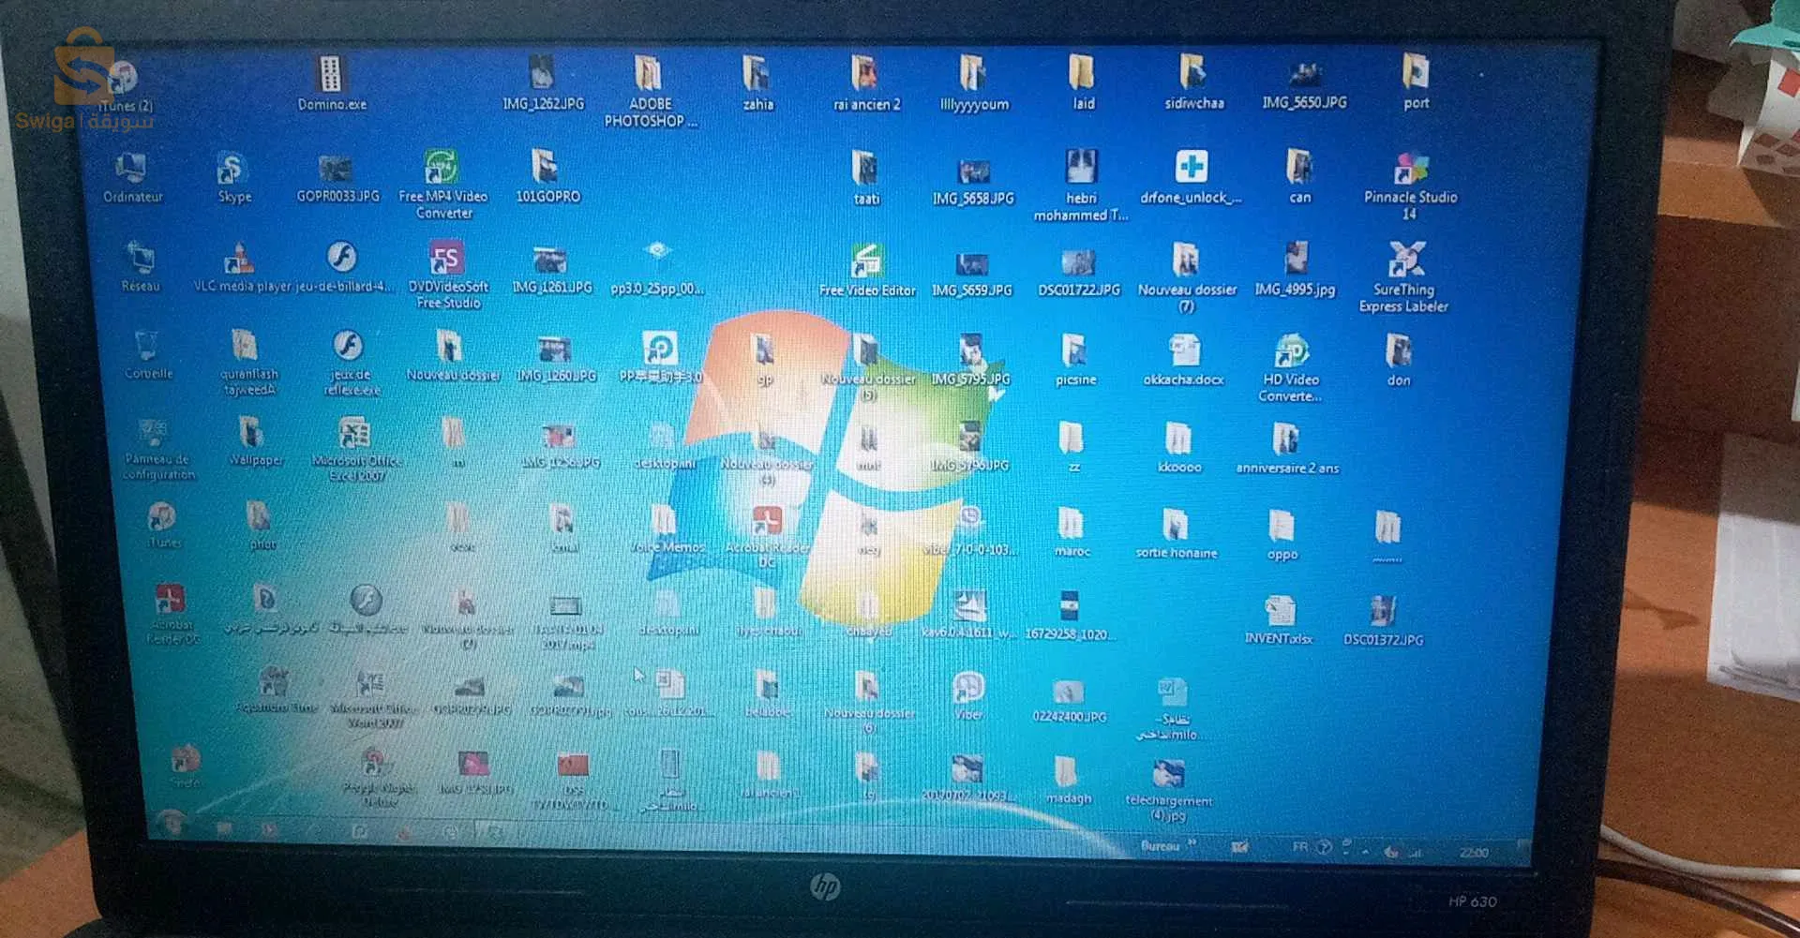The image size is (1800, 938).
Task: Open the Viber shortcut icon
Action: coord(967,690)
